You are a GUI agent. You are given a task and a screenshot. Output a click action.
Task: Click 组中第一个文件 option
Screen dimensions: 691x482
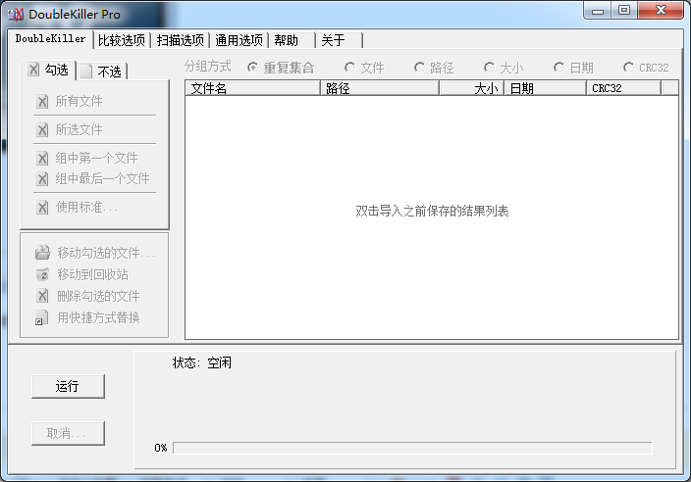pos(96,158)
